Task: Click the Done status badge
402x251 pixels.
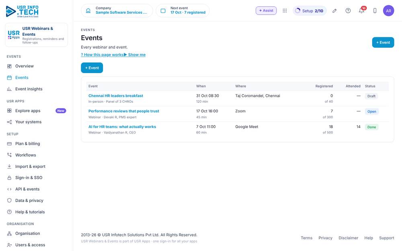Action: pyautogui.click(x=371, y=127)
